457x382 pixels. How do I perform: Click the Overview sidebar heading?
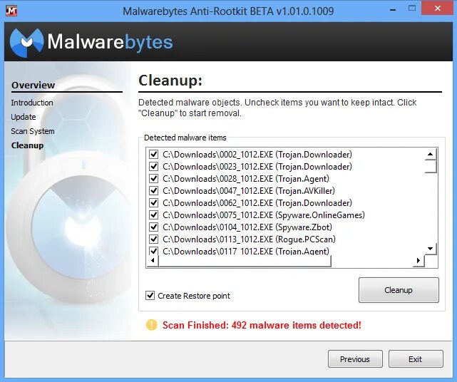pos(33,85)
